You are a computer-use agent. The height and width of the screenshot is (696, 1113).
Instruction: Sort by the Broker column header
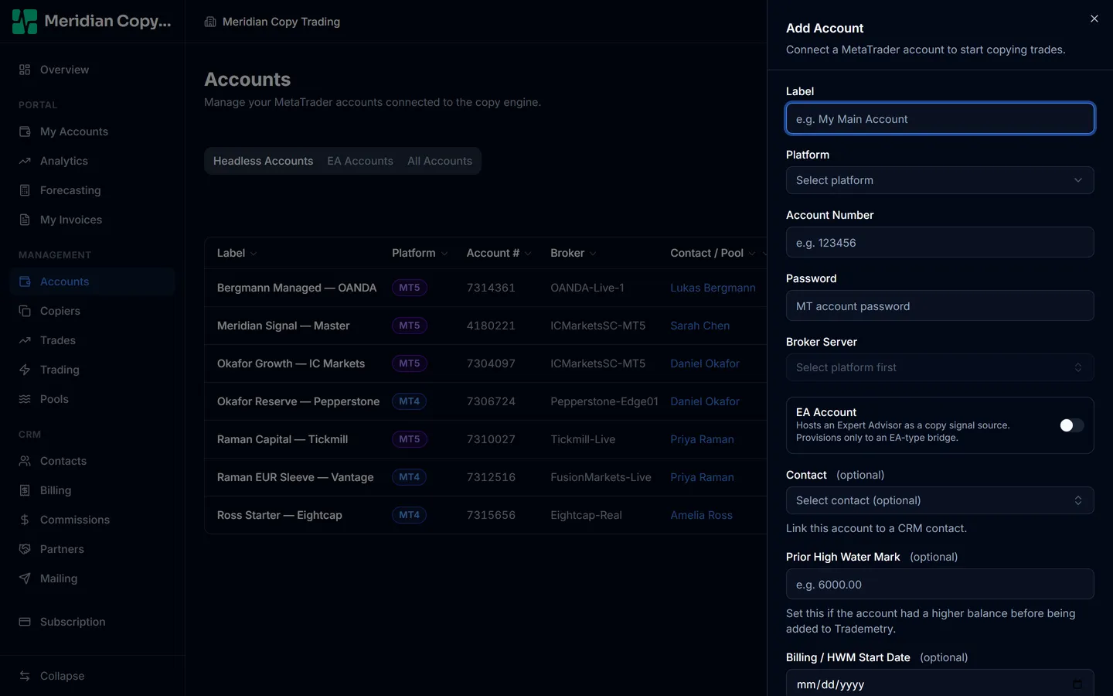point(574,253)
